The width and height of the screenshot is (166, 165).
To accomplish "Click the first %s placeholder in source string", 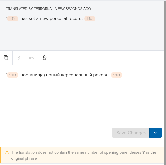I will pyautogui.click(x=13, y=19).
